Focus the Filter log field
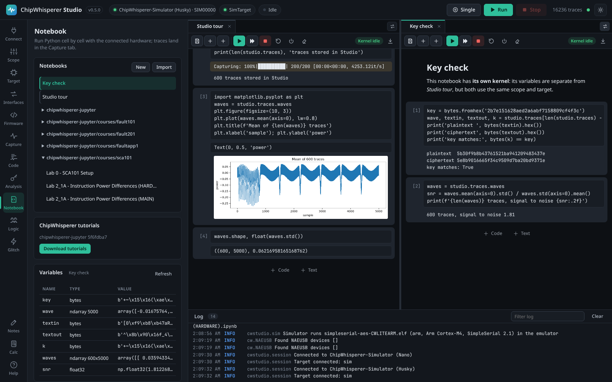612x382 pixels. pos(547,316)
